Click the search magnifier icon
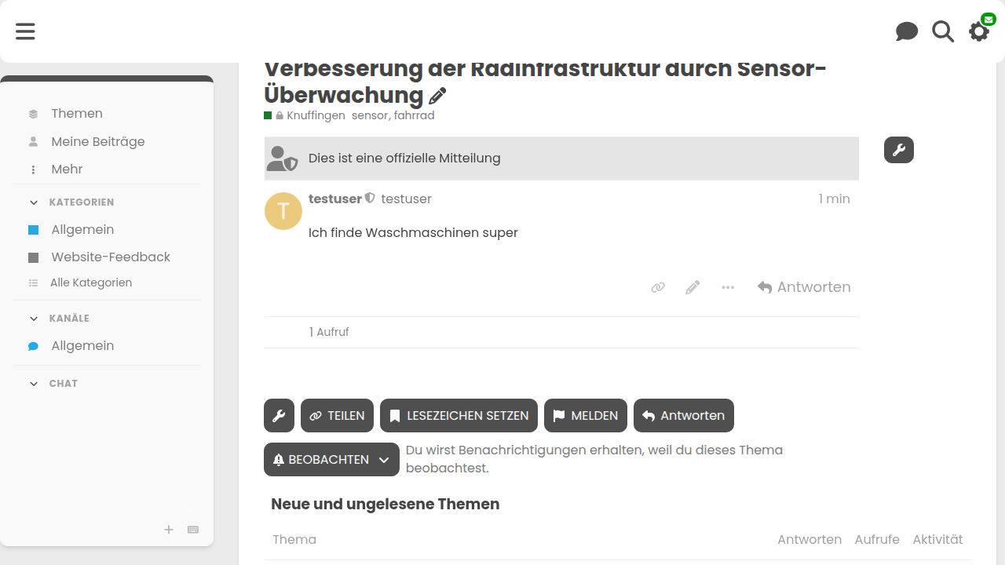The width and height of the screenshot is (1005, 565). (943, 31)
